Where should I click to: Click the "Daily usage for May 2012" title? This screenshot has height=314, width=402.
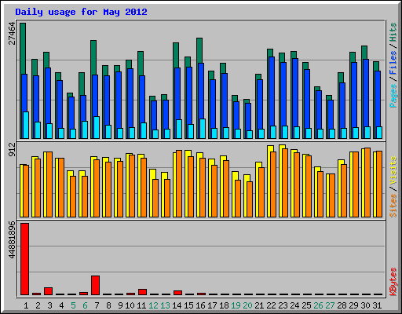(x=81, y=12)
